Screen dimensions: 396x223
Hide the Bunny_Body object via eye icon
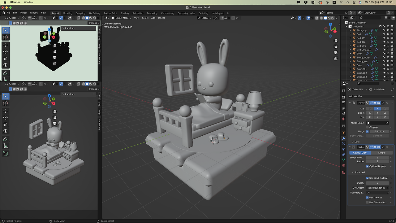pos(388,57)
